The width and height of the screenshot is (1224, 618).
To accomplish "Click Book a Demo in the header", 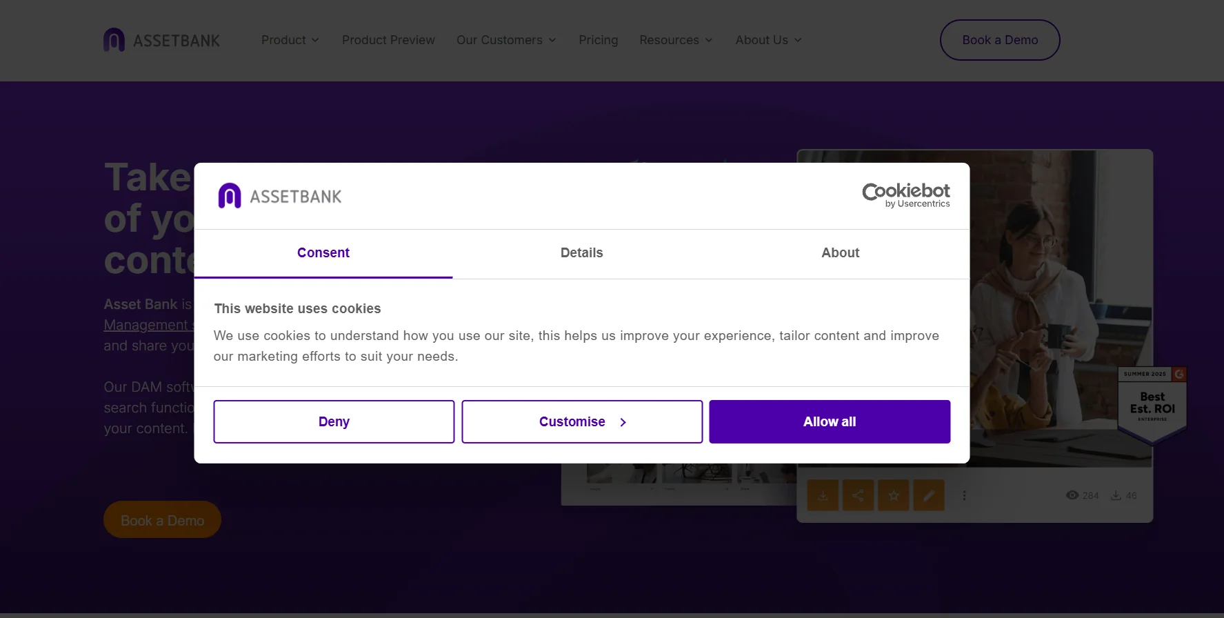I will click(999, 40).
